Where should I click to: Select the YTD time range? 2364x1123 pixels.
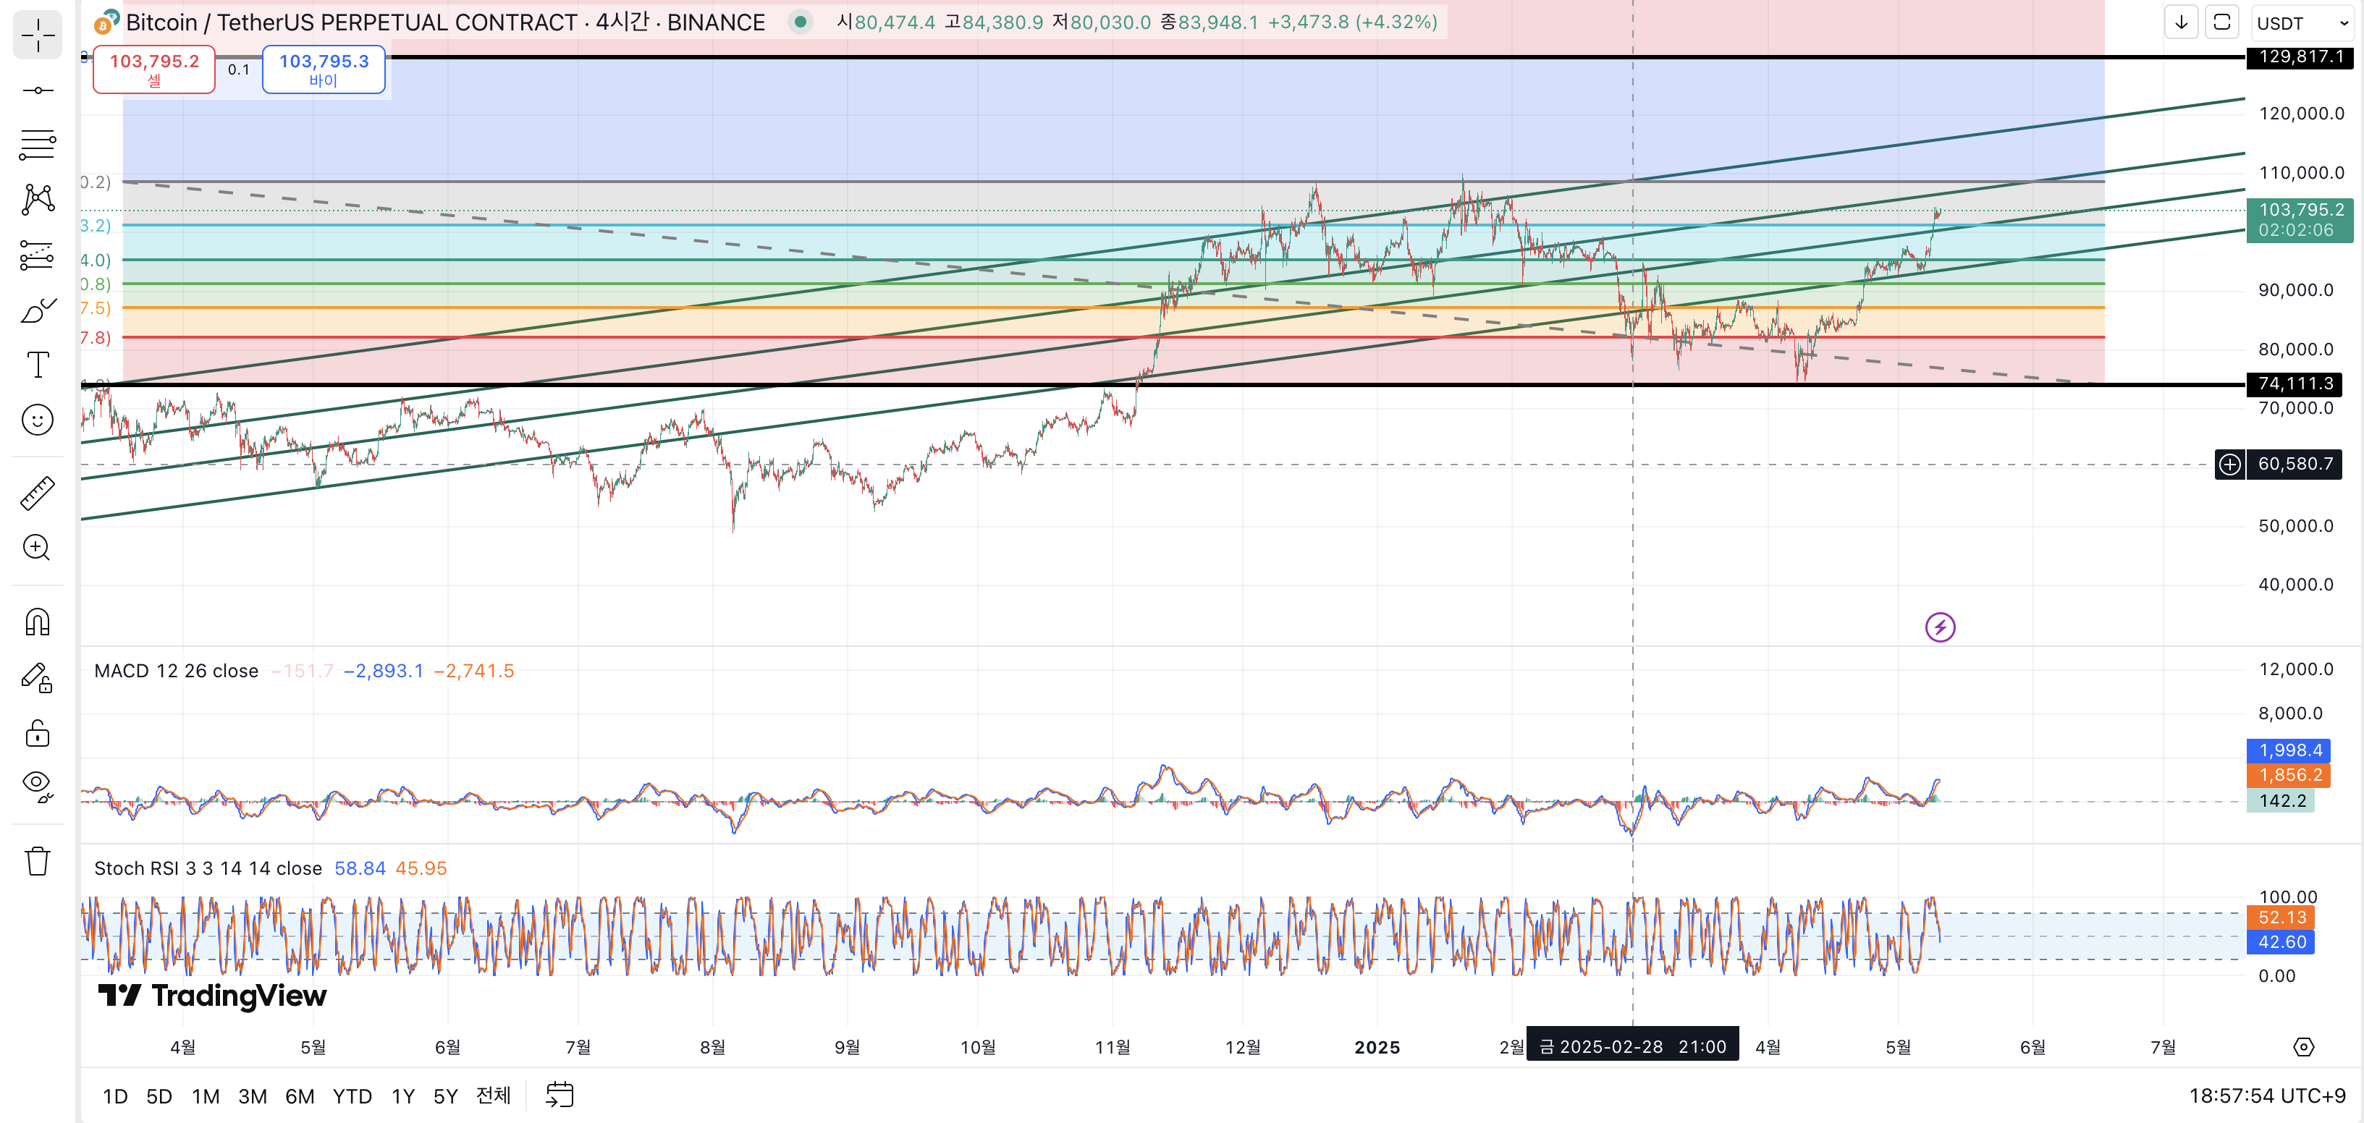pos(353,1096)
